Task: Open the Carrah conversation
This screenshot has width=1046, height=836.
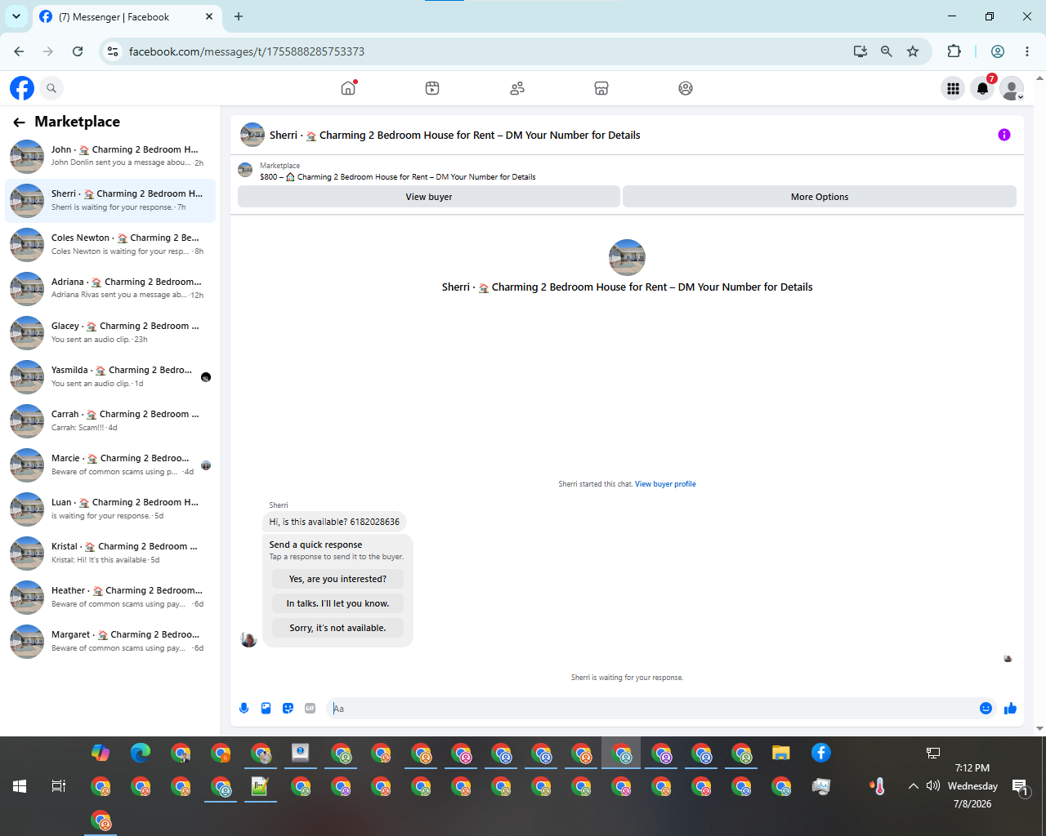Action: (110, 420)
